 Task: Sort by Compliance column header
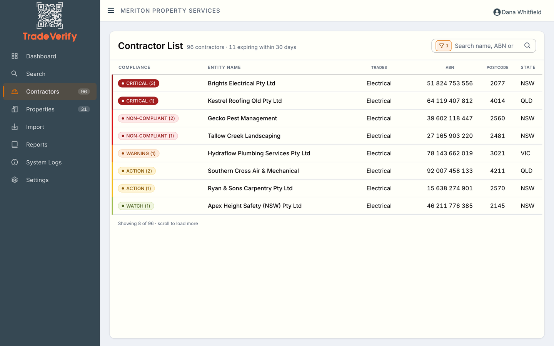point(134,67)
